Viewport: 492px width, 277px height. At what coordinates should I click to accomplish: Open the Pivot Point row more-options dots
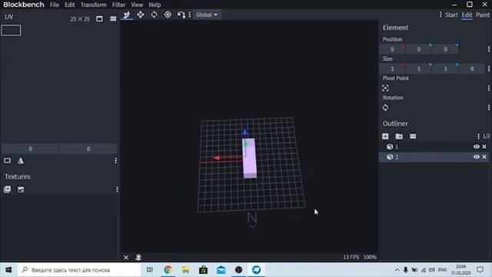pyautogui.click(x=489, y=88)
